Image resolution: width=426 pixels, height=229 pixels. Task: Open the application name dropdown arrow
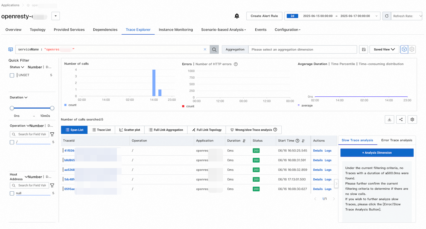[x=56, y=16]
